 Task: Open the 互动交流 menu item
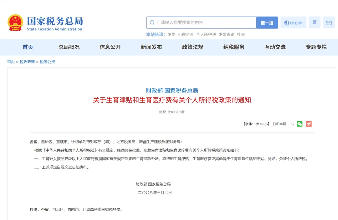tap(275, 47)
